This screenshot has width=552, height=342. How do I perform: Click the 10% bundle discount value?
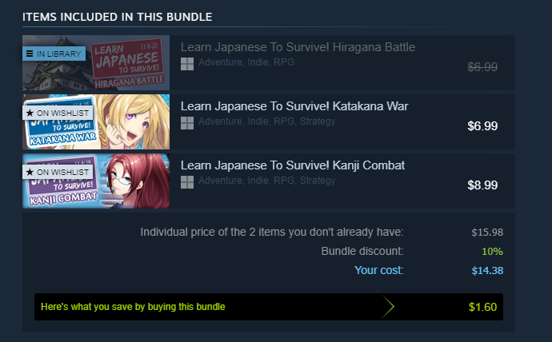(492, 252)
